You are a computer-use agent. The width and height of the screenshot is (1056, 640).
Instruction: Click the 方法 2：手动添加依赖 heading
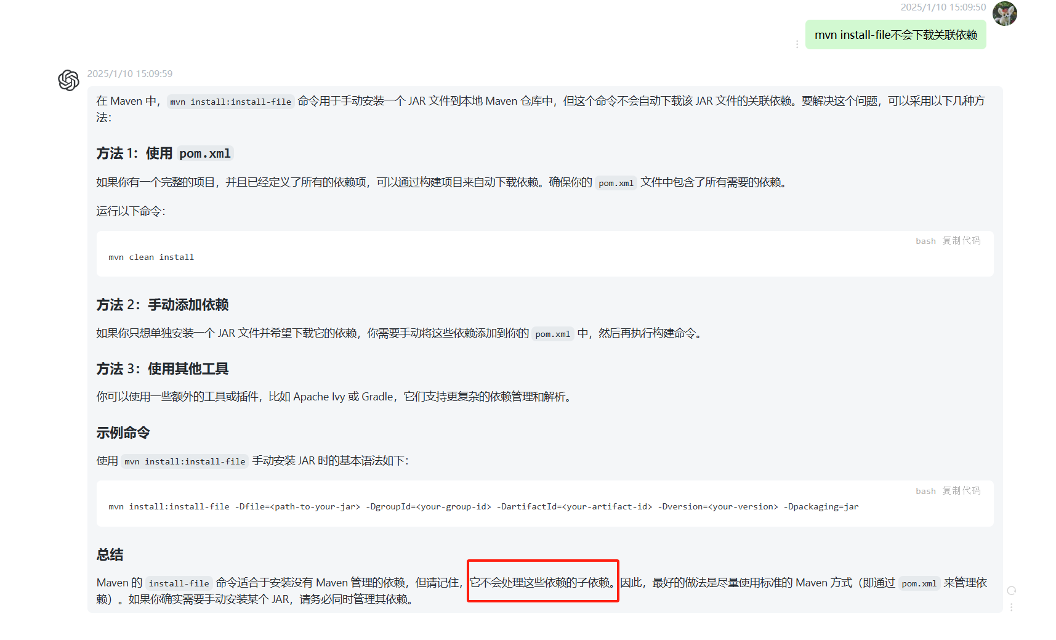[163, 305]
